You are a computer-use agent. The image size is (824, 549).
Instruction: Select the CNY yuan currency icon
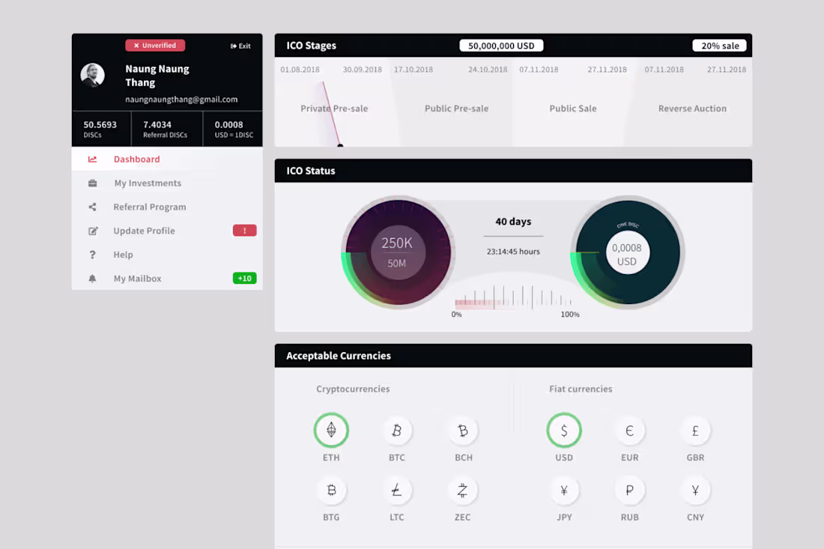click(695, 490)
